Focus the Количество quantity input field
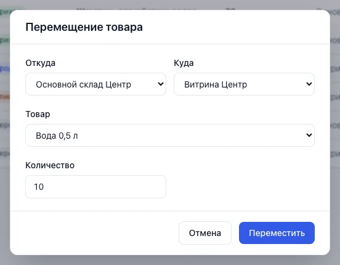The height and width of the screenshot is (265, 340). tap(95, 187)
